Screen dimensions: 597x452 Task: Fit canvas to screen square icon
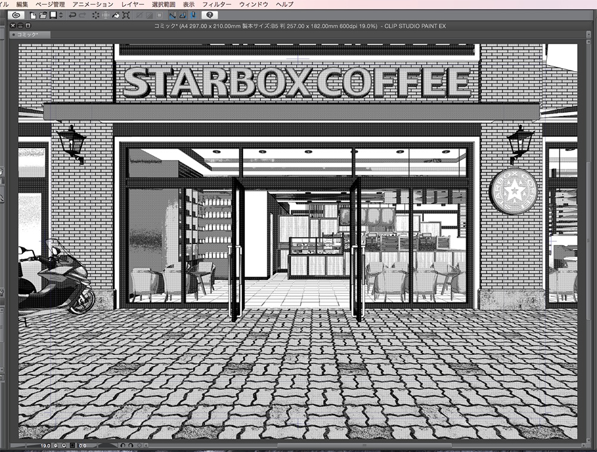point(72,445)
